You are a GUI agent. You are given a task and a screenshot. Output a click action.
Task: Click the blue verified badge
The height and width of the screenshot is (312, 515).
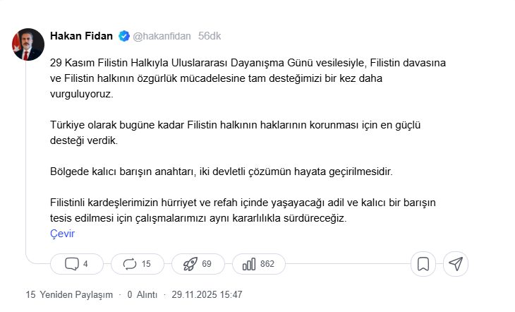(x=123, y=35)
